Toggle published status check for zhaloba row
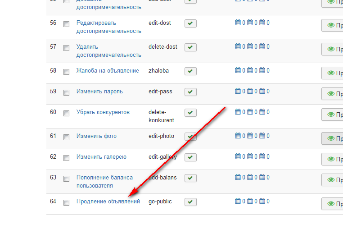 [x=190, y=71]
